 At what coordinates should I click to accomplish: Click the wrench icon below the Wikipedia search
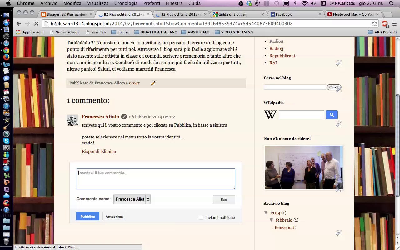click(x=339, y=124)
